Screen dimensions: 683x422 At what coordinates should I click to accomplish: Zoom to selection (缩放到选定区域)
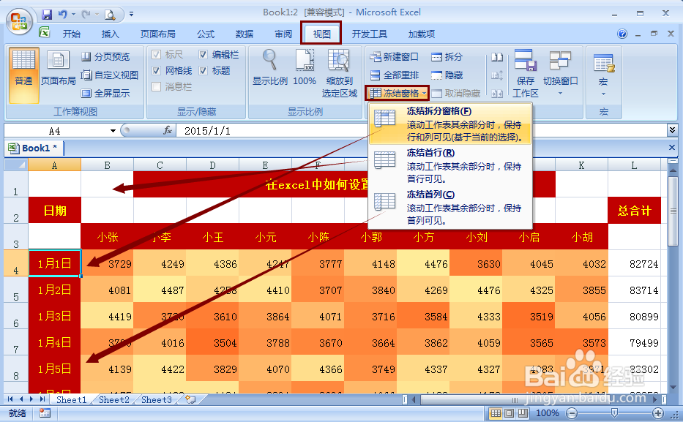coord(340,73)
